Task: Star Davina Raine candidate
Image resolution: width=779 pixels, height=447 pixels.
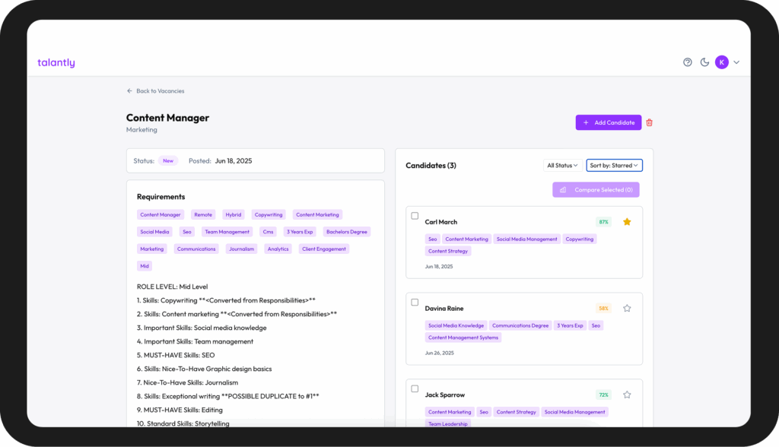Action: click(x=627, y=309)
